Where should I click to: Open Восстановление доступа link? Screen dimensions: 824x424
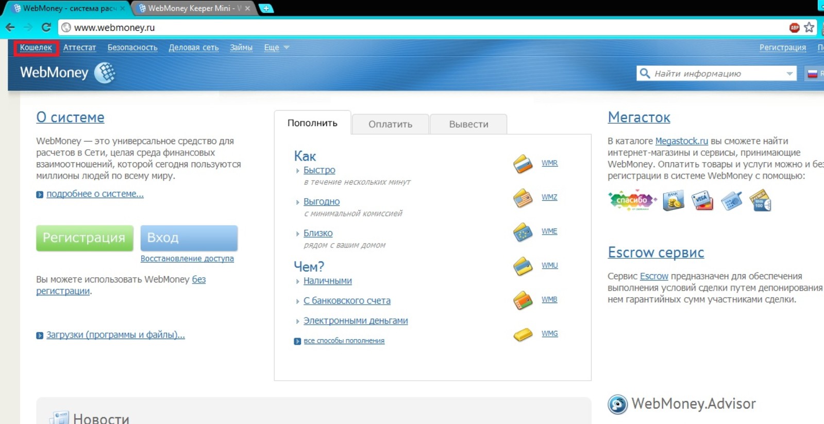(187, 258)
